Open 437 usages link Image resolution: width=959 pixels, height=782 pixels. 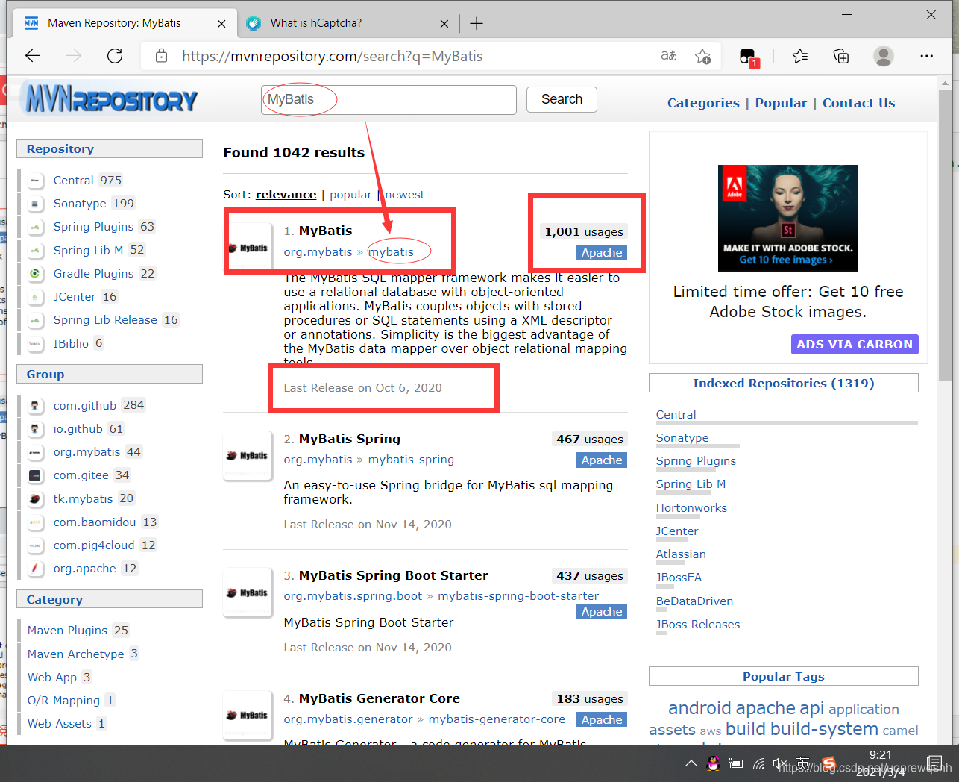pyautogui.click(x=590, y=576)
